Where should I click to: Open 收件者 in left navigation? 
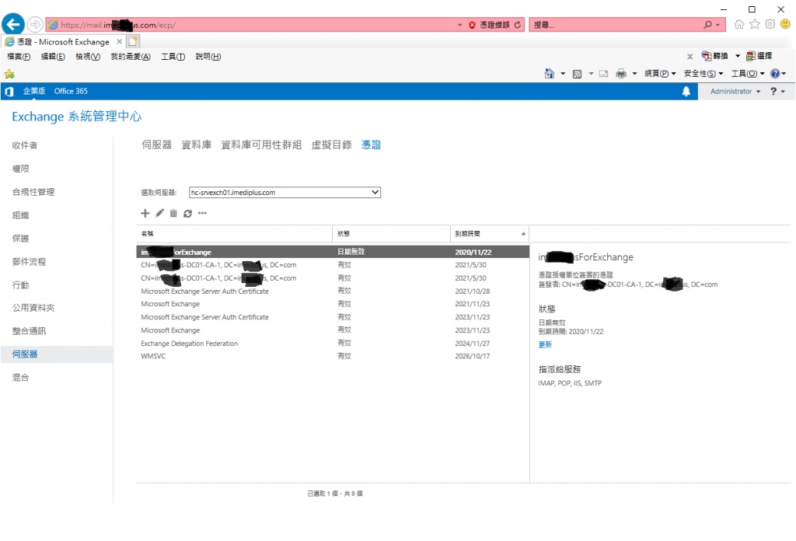point(25,145)
